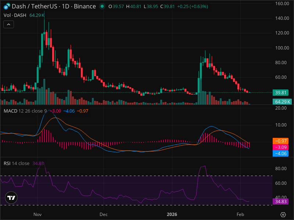Click the high value H40.81 in header

(134, 7)
